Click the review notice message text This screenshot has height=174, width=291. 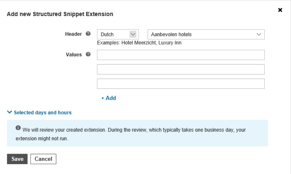pyautogui.click(x=131, y=134)
